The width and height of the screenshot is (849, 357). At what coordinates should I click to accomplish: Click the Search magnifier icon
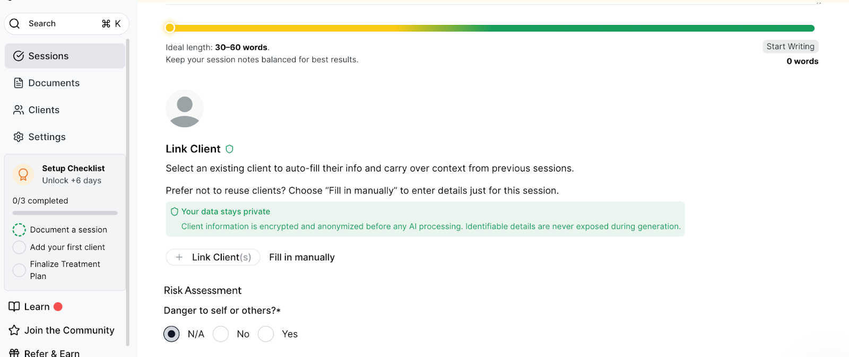coord(14,23)
